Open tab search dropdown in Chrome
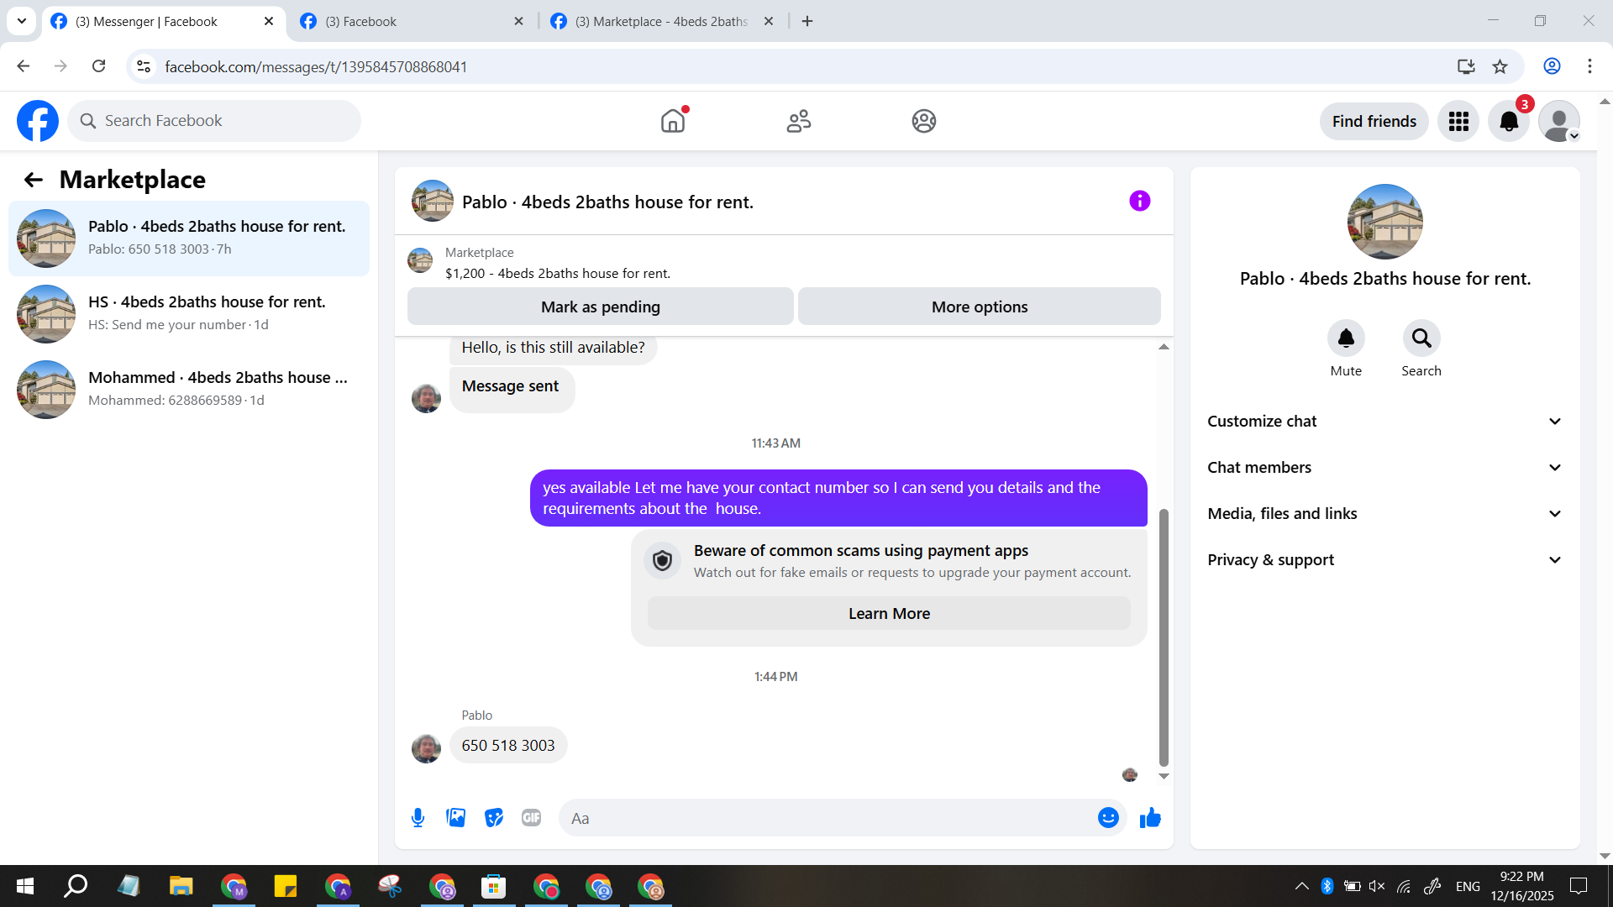The height and width of the screenshot is (907, 1613). [22, 21]
